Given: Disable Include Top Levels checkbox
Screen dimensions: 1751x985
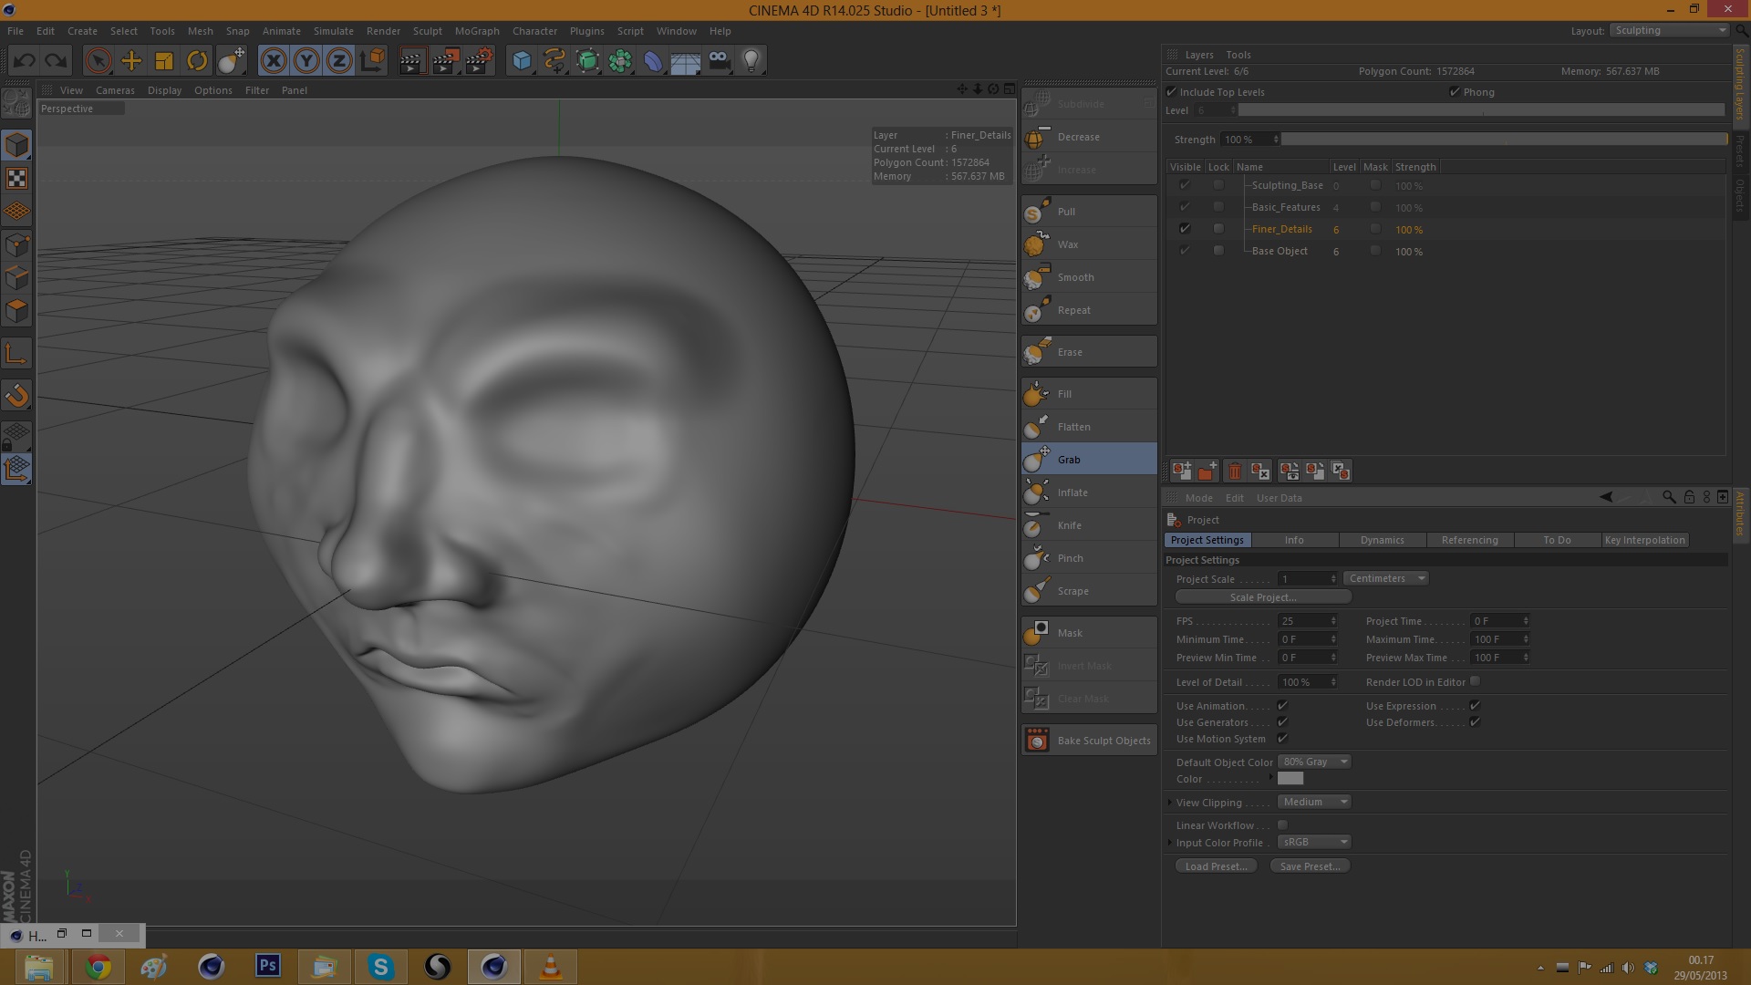Looking at the screenshot, I should (x=1172, y=92).
